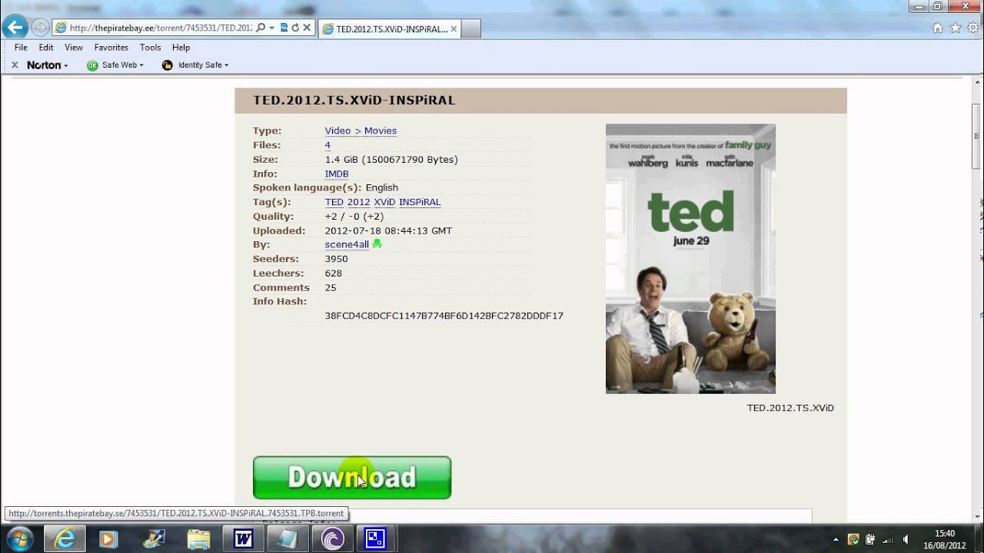Open Windows Media Player from taskbar

click(x=108, y=539)
